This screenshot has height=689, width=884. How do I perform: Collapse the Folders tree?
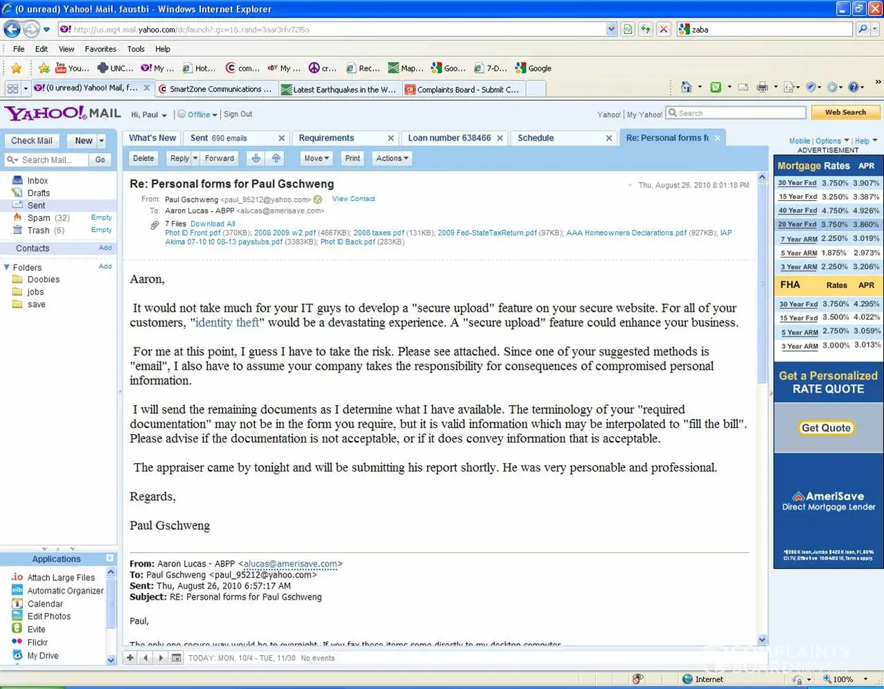coord(7,267)
